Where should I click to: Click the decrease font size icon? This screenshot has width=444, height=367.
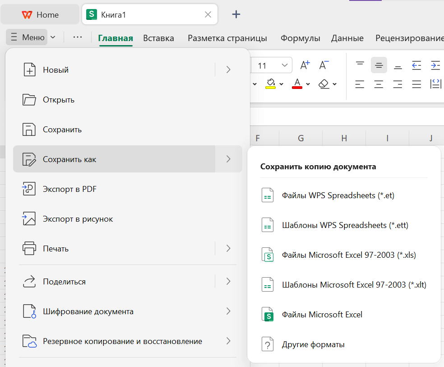point(324,65)
